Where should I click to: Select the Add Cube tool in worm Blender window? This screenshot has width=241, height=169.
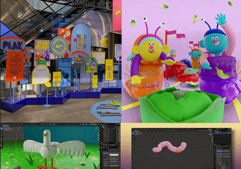(x=133, y=148)
